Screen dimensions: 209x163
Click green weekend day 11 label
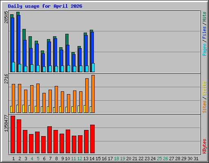(73, 159)
